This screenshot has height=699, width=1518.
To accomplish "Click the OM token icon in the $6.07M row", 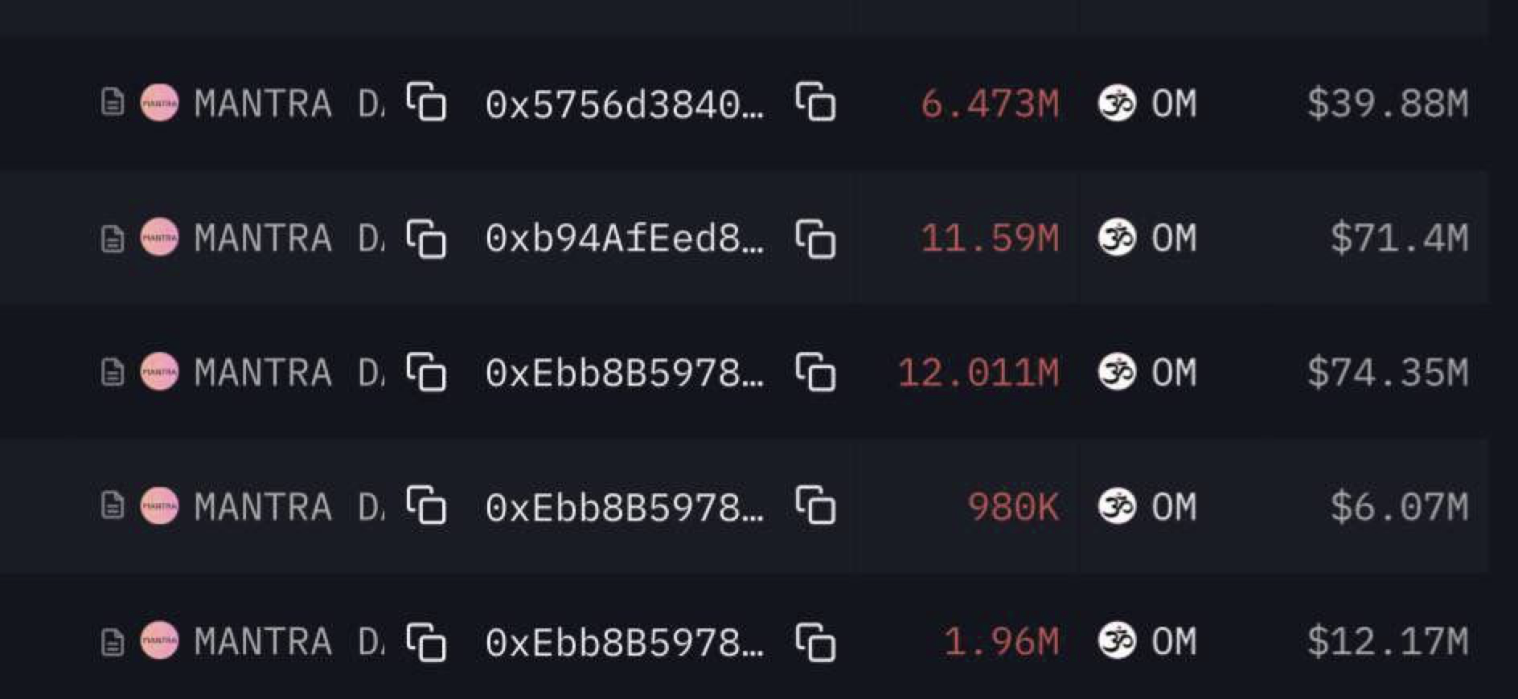I will [x=1117, y=506].
